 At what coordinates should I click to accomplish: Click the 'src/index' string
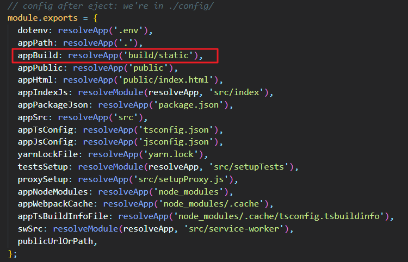point(237,92)
